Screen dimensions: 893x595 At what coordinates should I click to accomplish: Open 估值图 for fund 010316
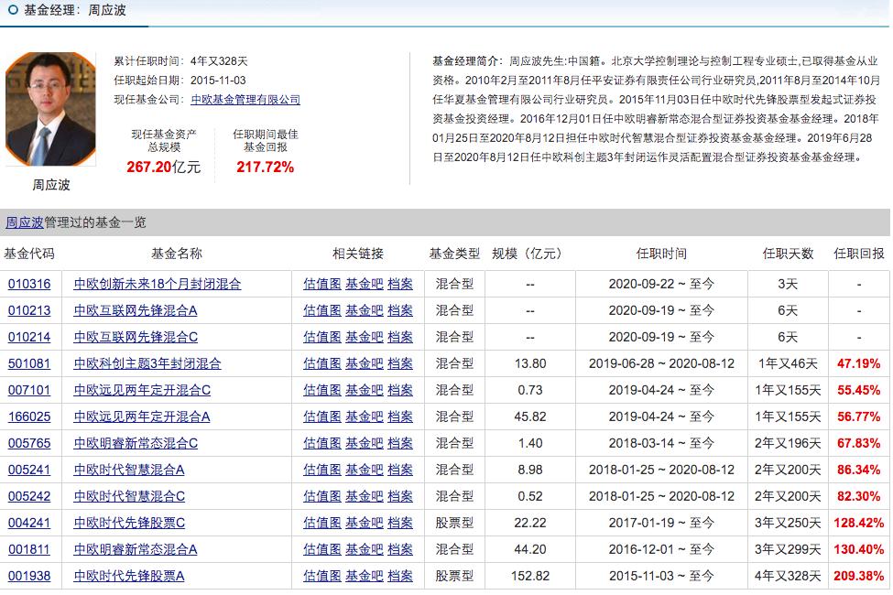click(x=322, y=284)
